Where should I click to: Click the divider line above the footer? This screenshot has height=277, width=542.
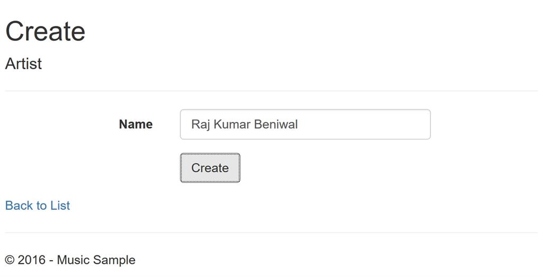click(271, 233)
